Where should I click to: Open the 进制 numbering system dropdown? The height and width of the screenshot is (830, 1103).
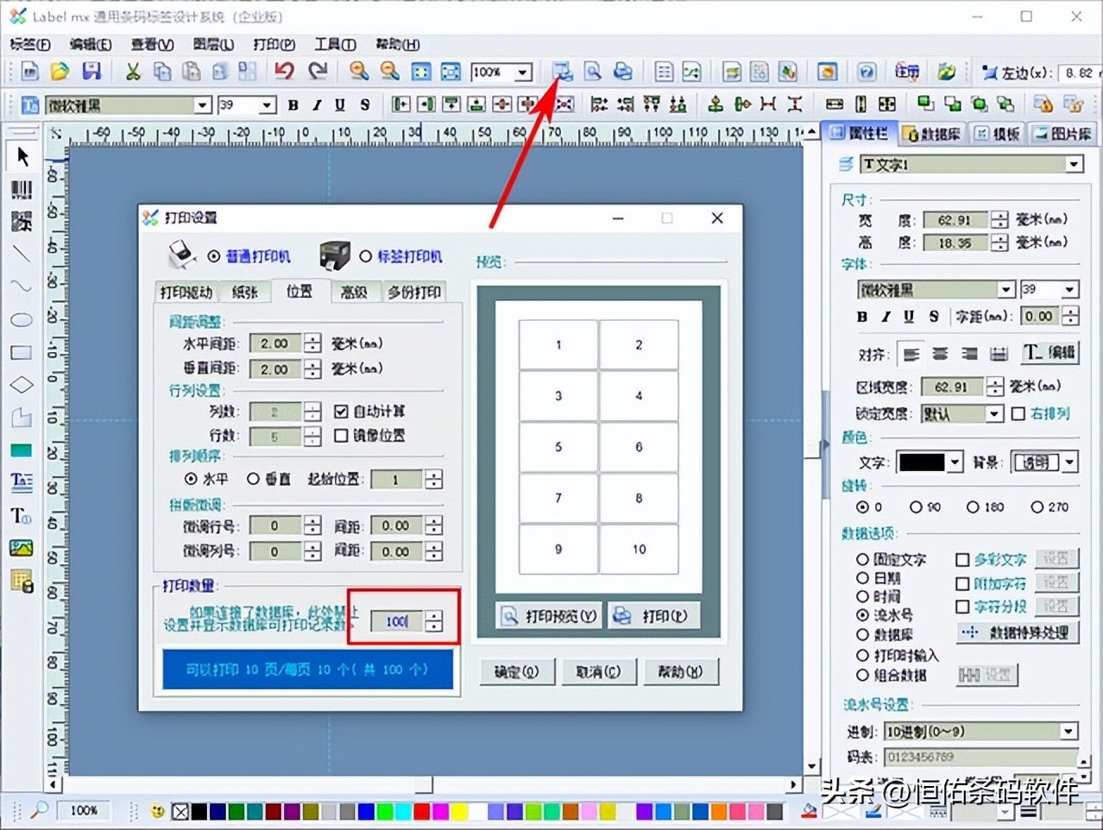(1068, 732)
